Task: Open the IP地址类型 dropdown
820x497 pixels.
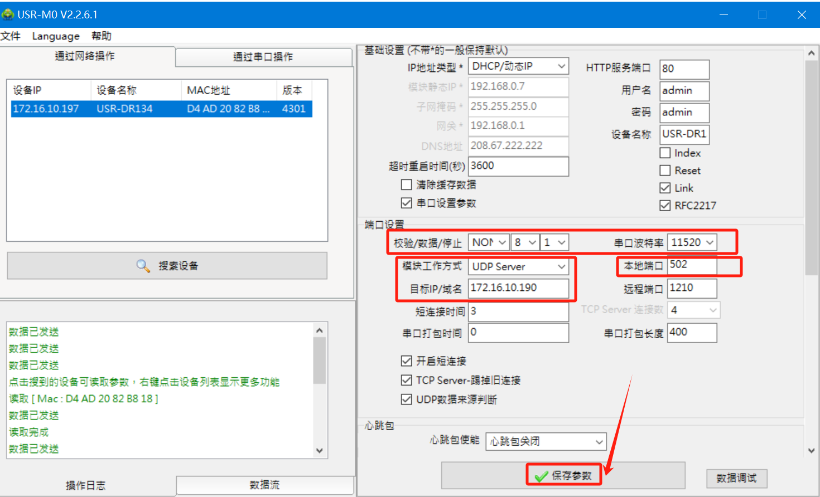Action: coord(518,66)
